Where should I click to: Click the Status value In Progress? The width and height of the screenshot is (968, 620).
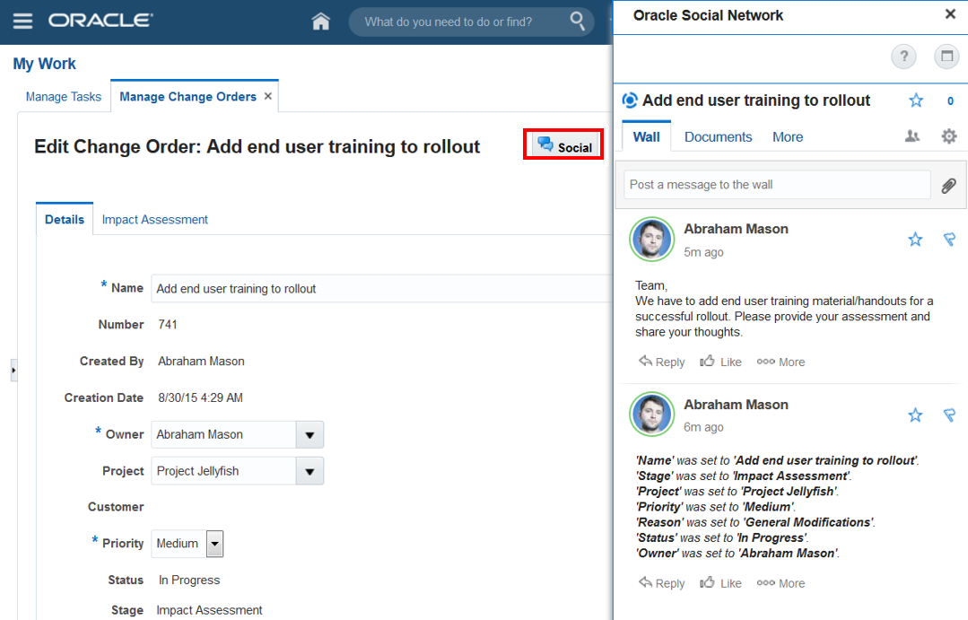[189, 580]
